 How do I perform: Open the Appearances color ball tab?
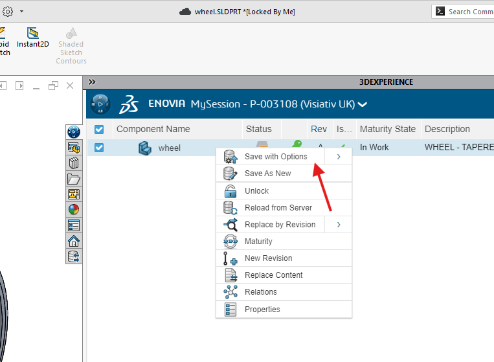[74, 209]
